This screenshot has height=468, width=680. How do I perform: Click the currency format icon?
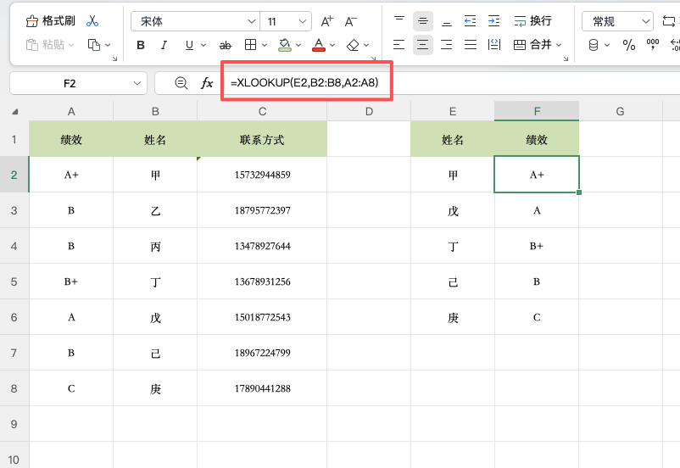coord(594,45)
